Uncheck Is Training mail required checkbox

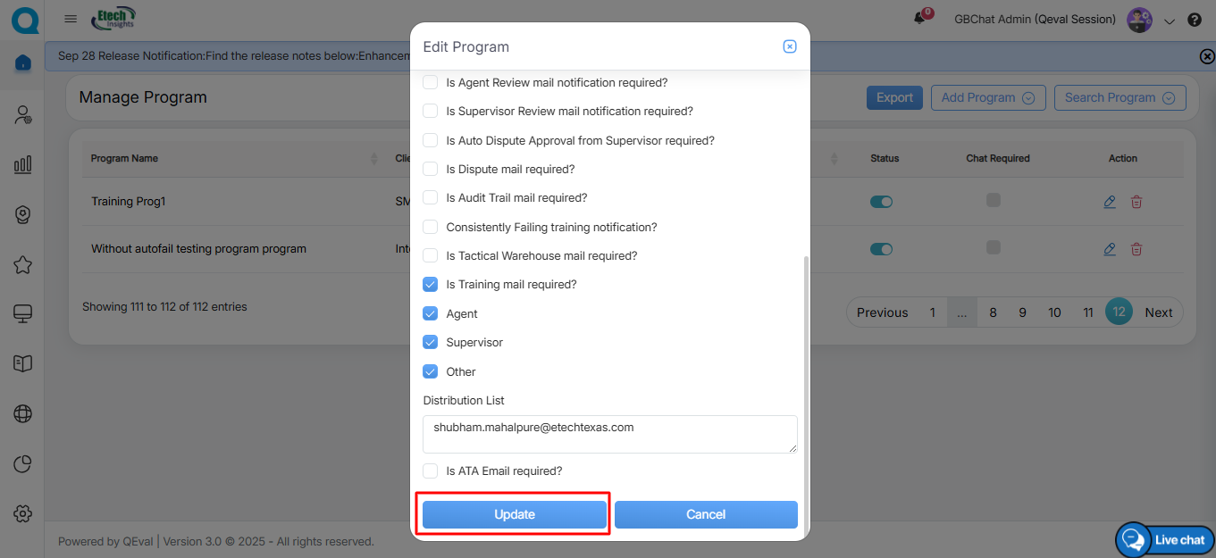[431, 285]
